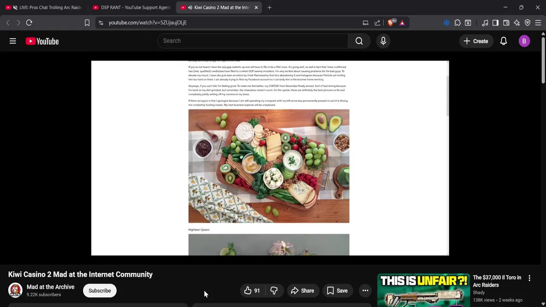The image size is (546, 307).
Task: Open the Mad at the Archive channel name
Action: [50, 287]
